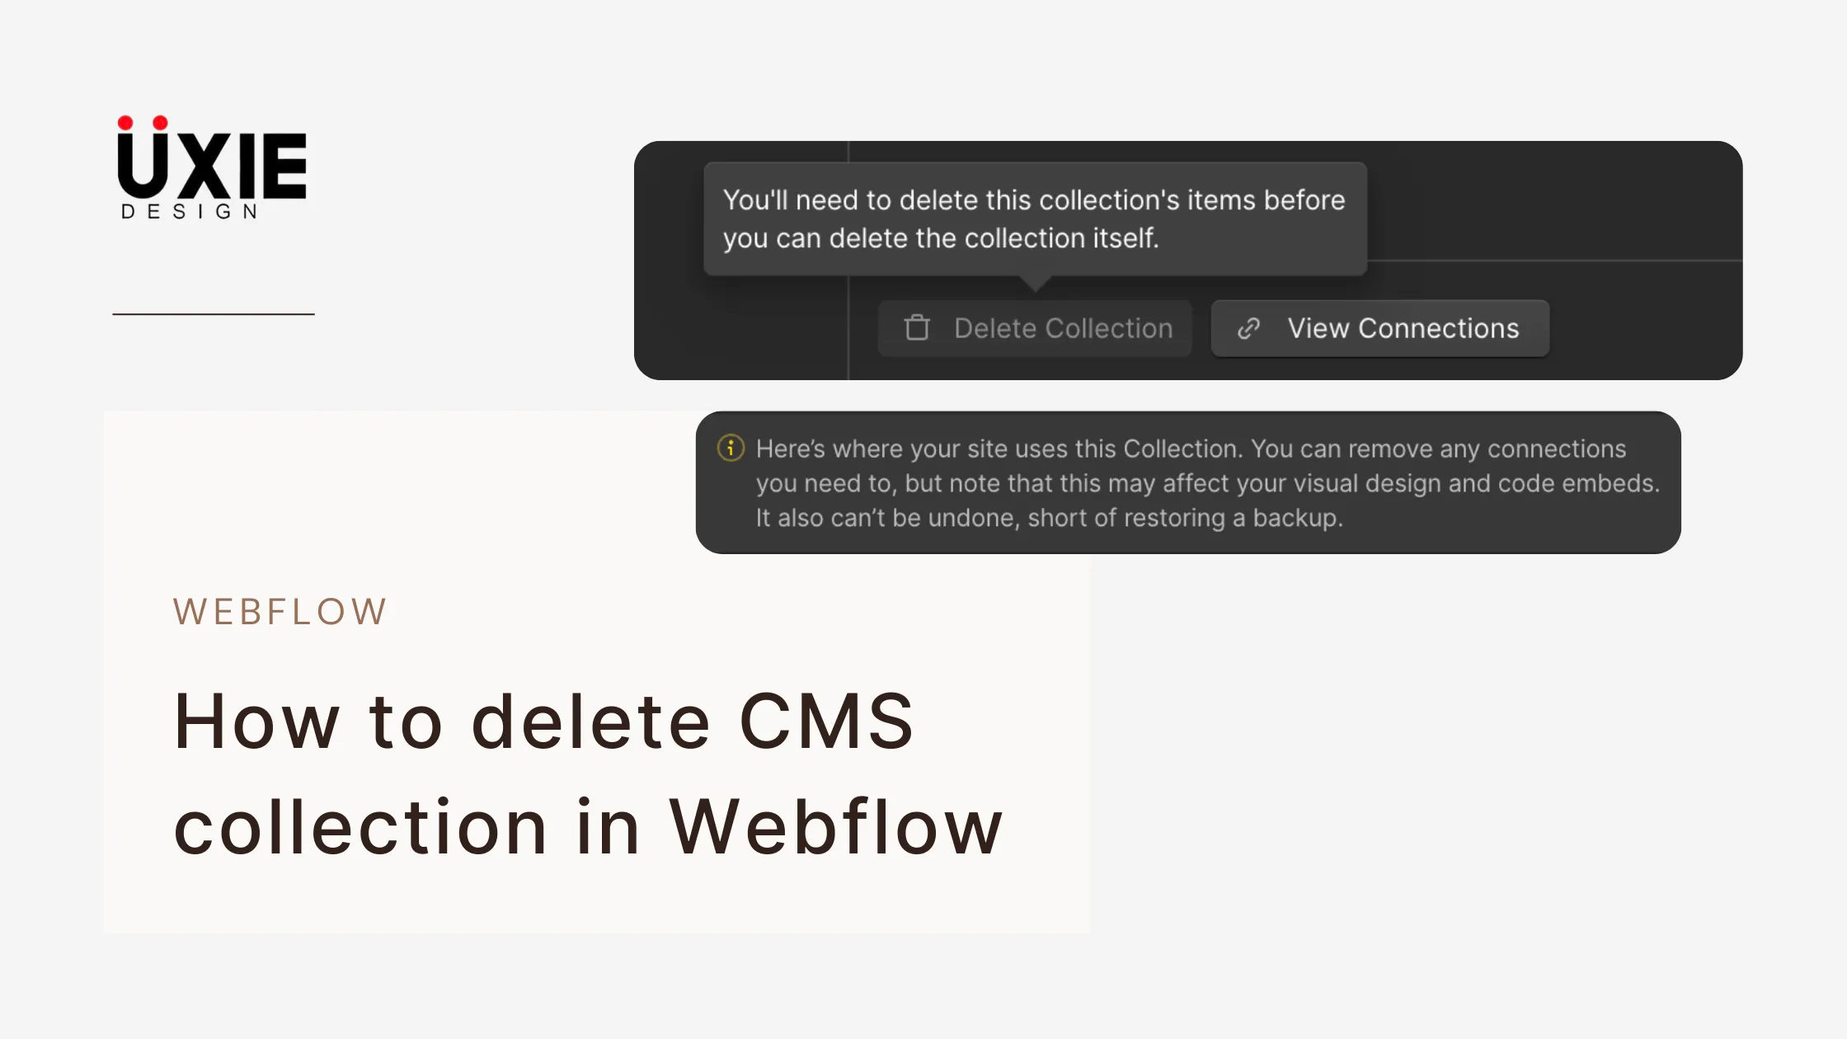Toggle the warning tooltip about deleting items
This screenshot has height=1039, width=1847.
tap(1035, 219)
